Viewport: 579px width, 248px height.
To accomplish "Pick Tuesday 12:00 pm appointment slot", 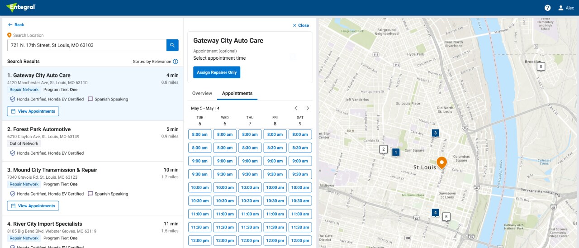I will [199, 240].
